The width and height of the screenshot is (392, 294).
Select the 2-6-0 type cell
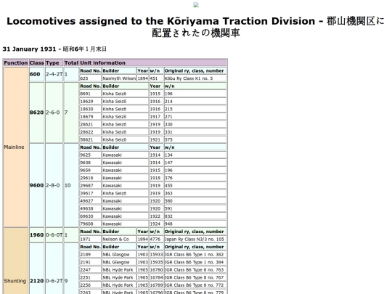[x=54, y=113]
